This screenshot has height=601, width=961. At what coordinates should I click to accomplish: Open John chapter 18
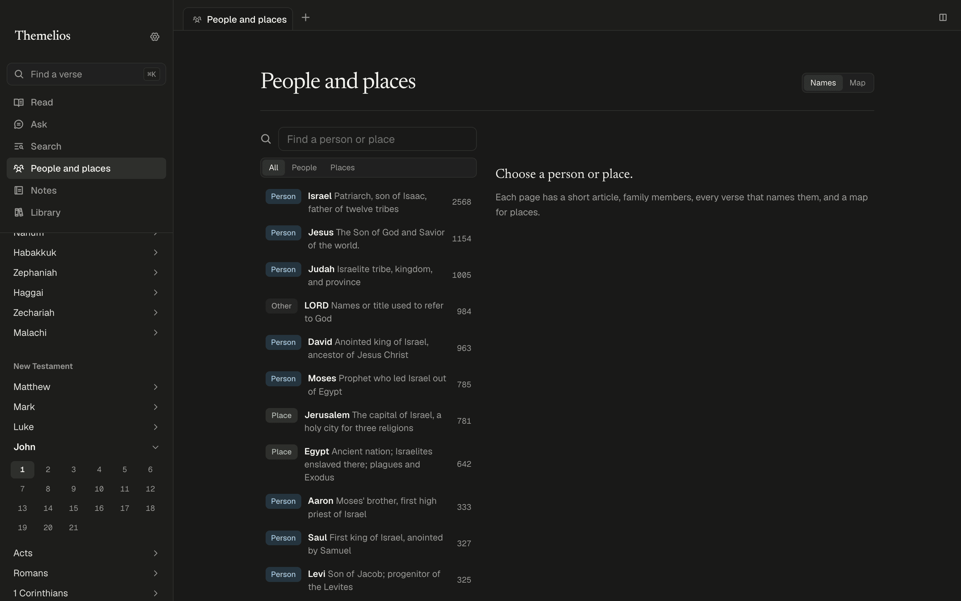point(150,508)
